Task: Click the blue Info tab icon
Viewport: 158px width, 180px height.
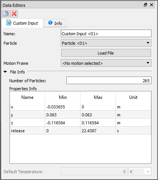Action: [x=50, y=23]
